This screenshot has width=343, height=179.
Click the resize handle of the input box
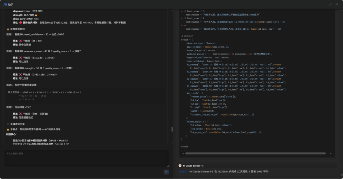pyautogui.click(x=167, y=166)
